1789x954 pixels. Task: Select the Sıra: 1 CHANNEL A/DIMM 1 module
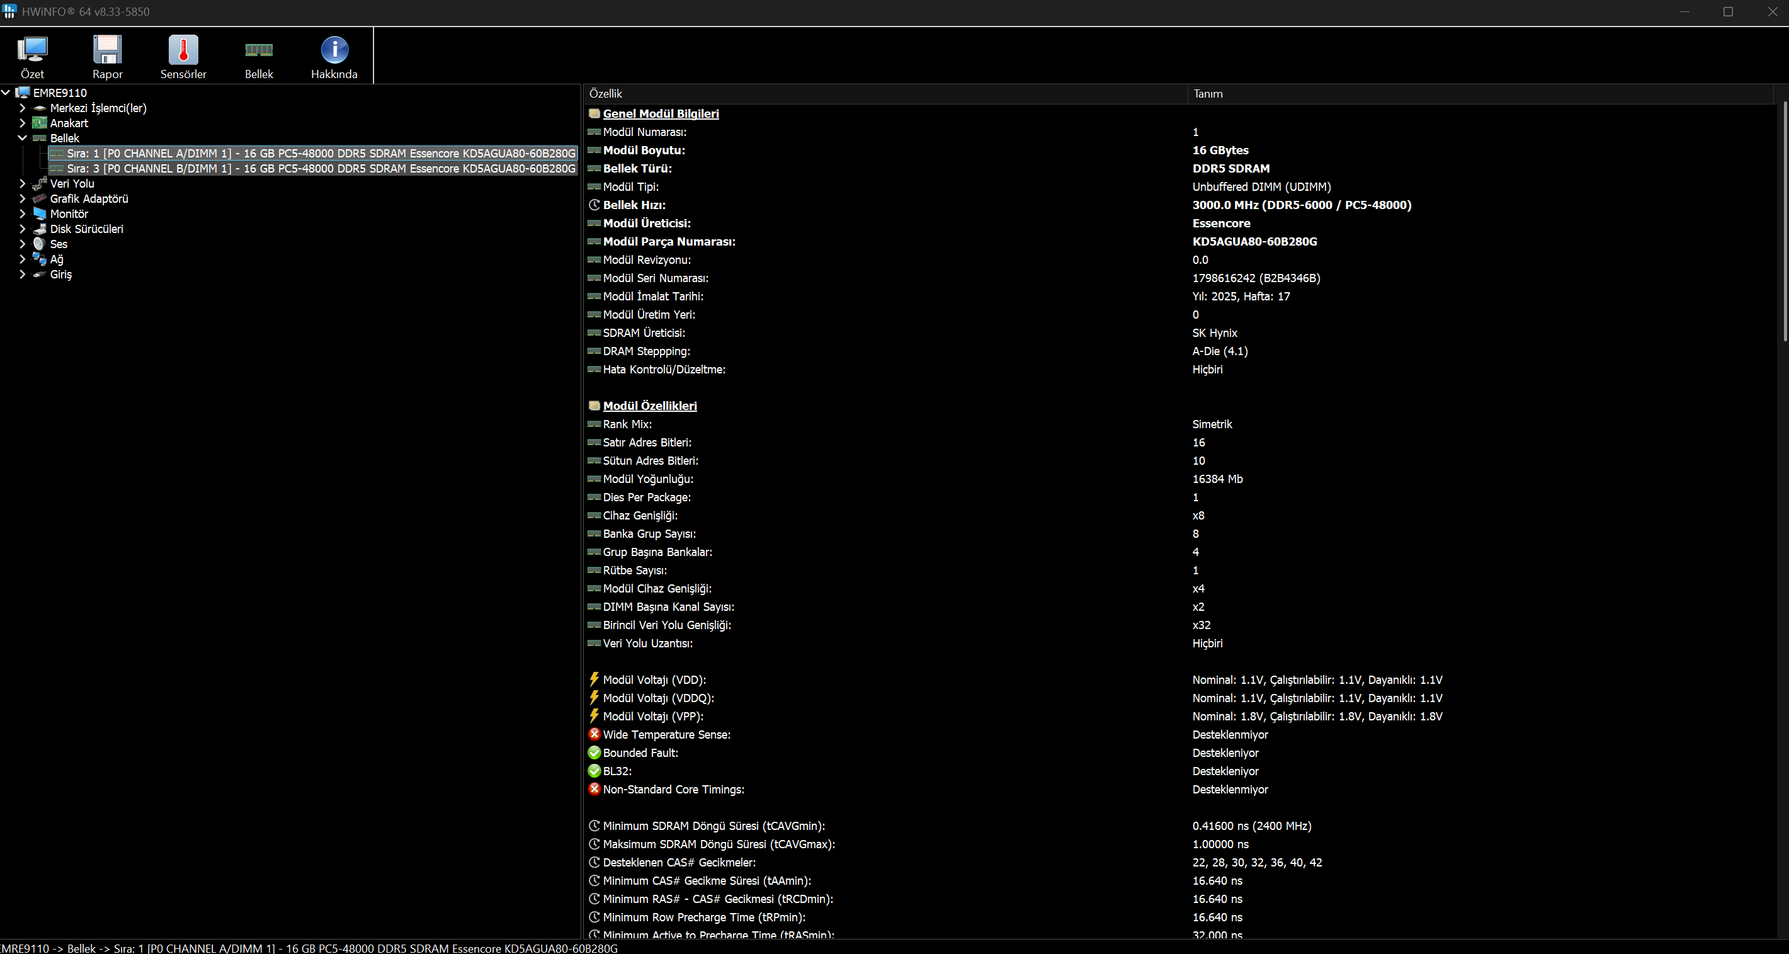tap(313, 154)
